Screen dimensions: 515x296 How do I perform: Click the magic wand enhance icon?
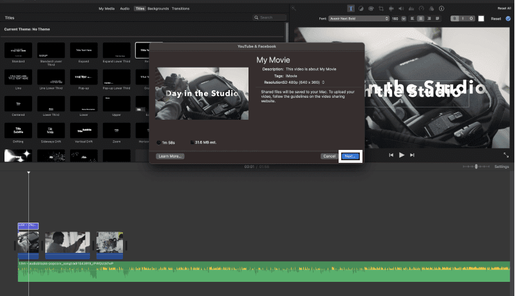tap(294, 8)
